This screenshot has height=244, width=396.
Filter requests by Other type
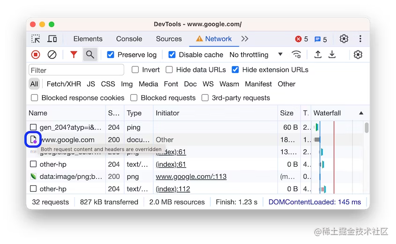286,84
